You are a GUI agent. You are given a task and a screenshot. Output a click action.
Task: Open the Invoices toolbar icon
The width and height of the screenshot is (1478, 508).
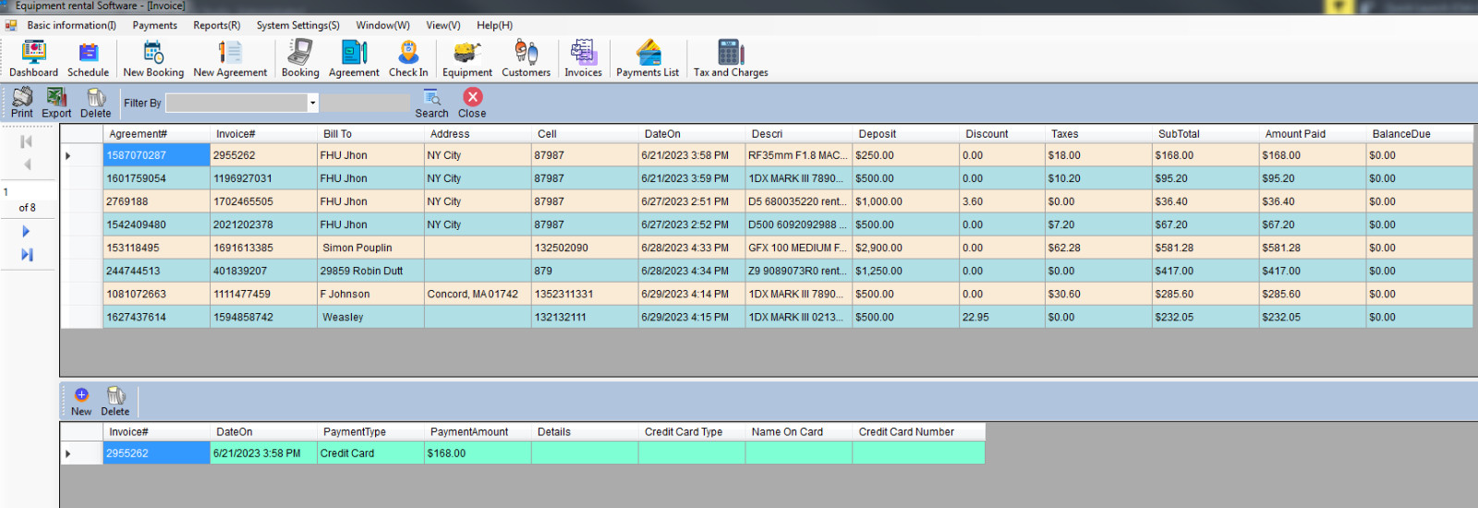583,59
